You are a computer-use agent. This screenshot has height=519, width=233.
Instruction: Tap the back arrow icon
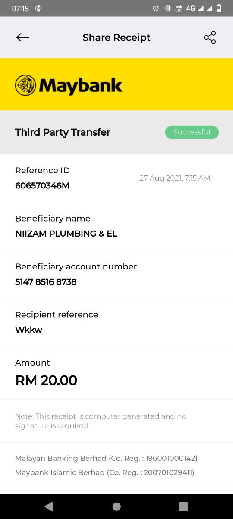click(x=23, y=38)
